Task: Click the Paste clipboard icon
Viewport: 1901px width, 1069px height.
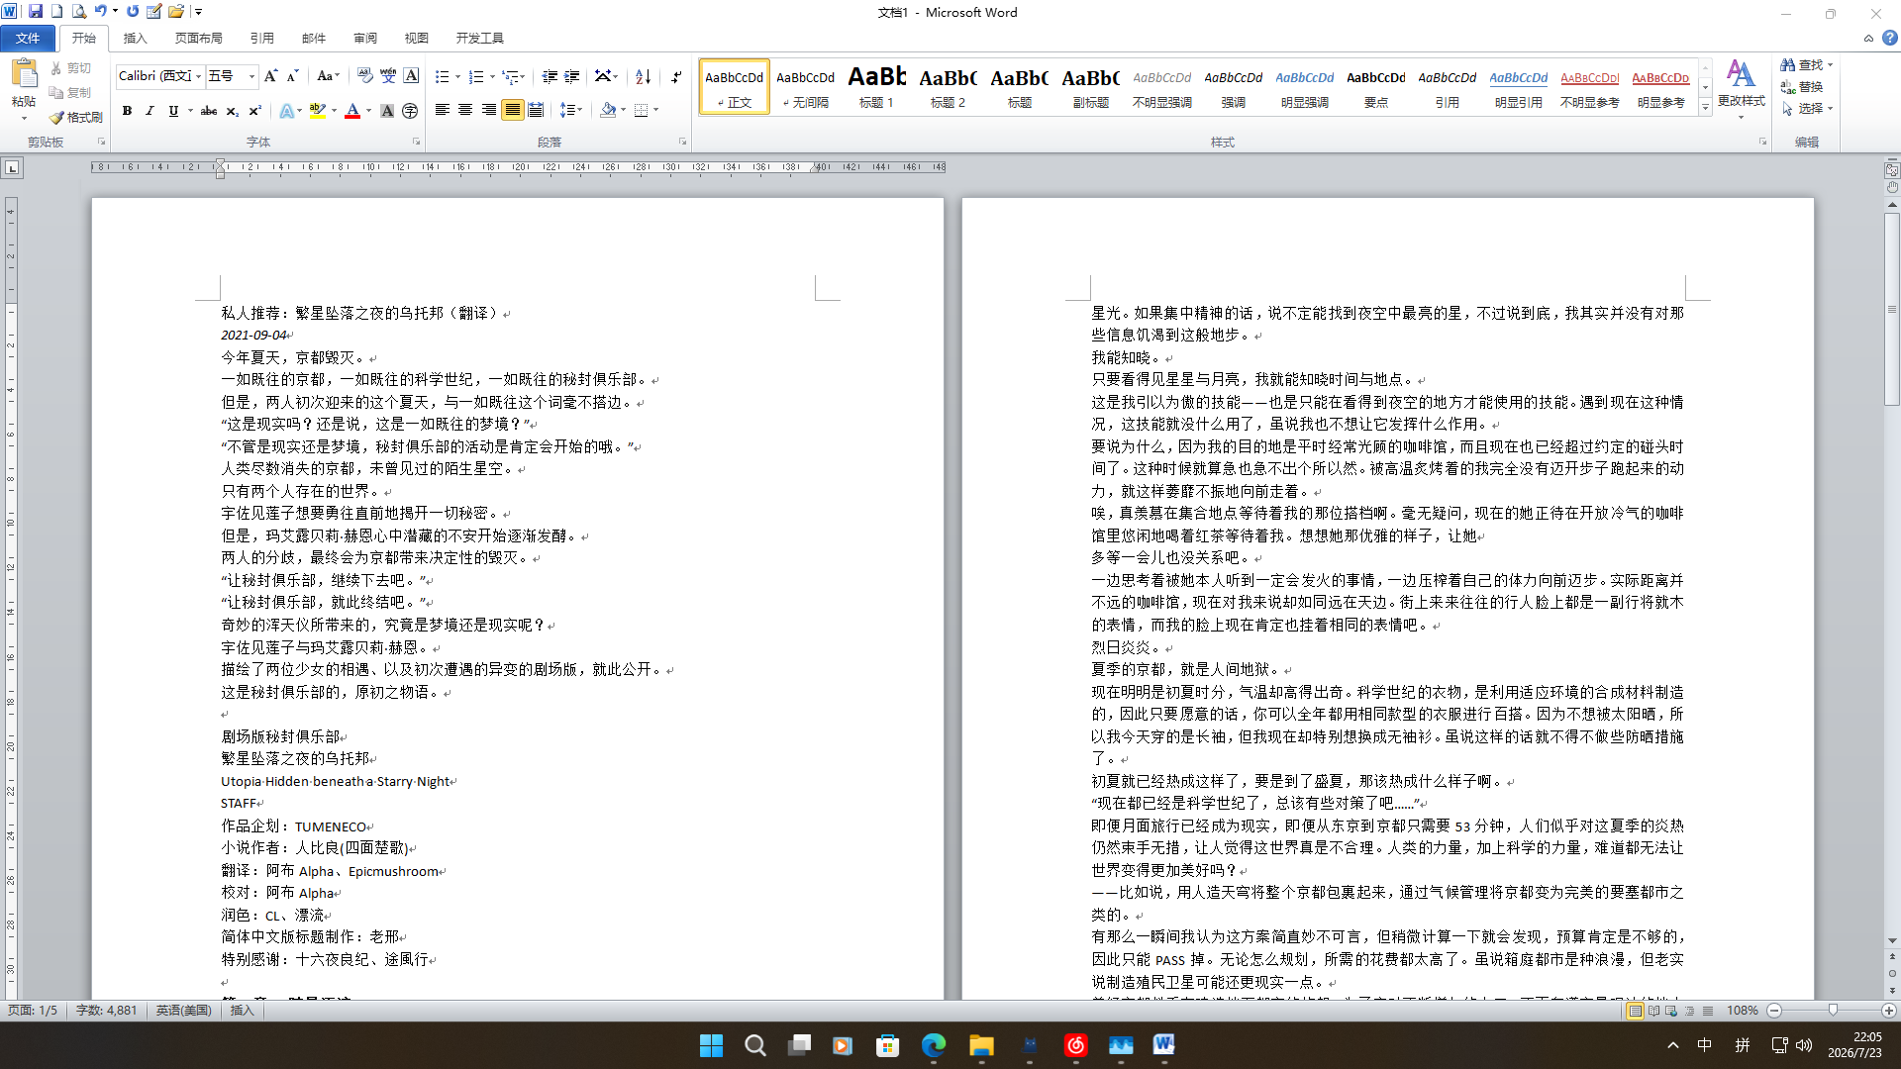Action: click(24, 74)
